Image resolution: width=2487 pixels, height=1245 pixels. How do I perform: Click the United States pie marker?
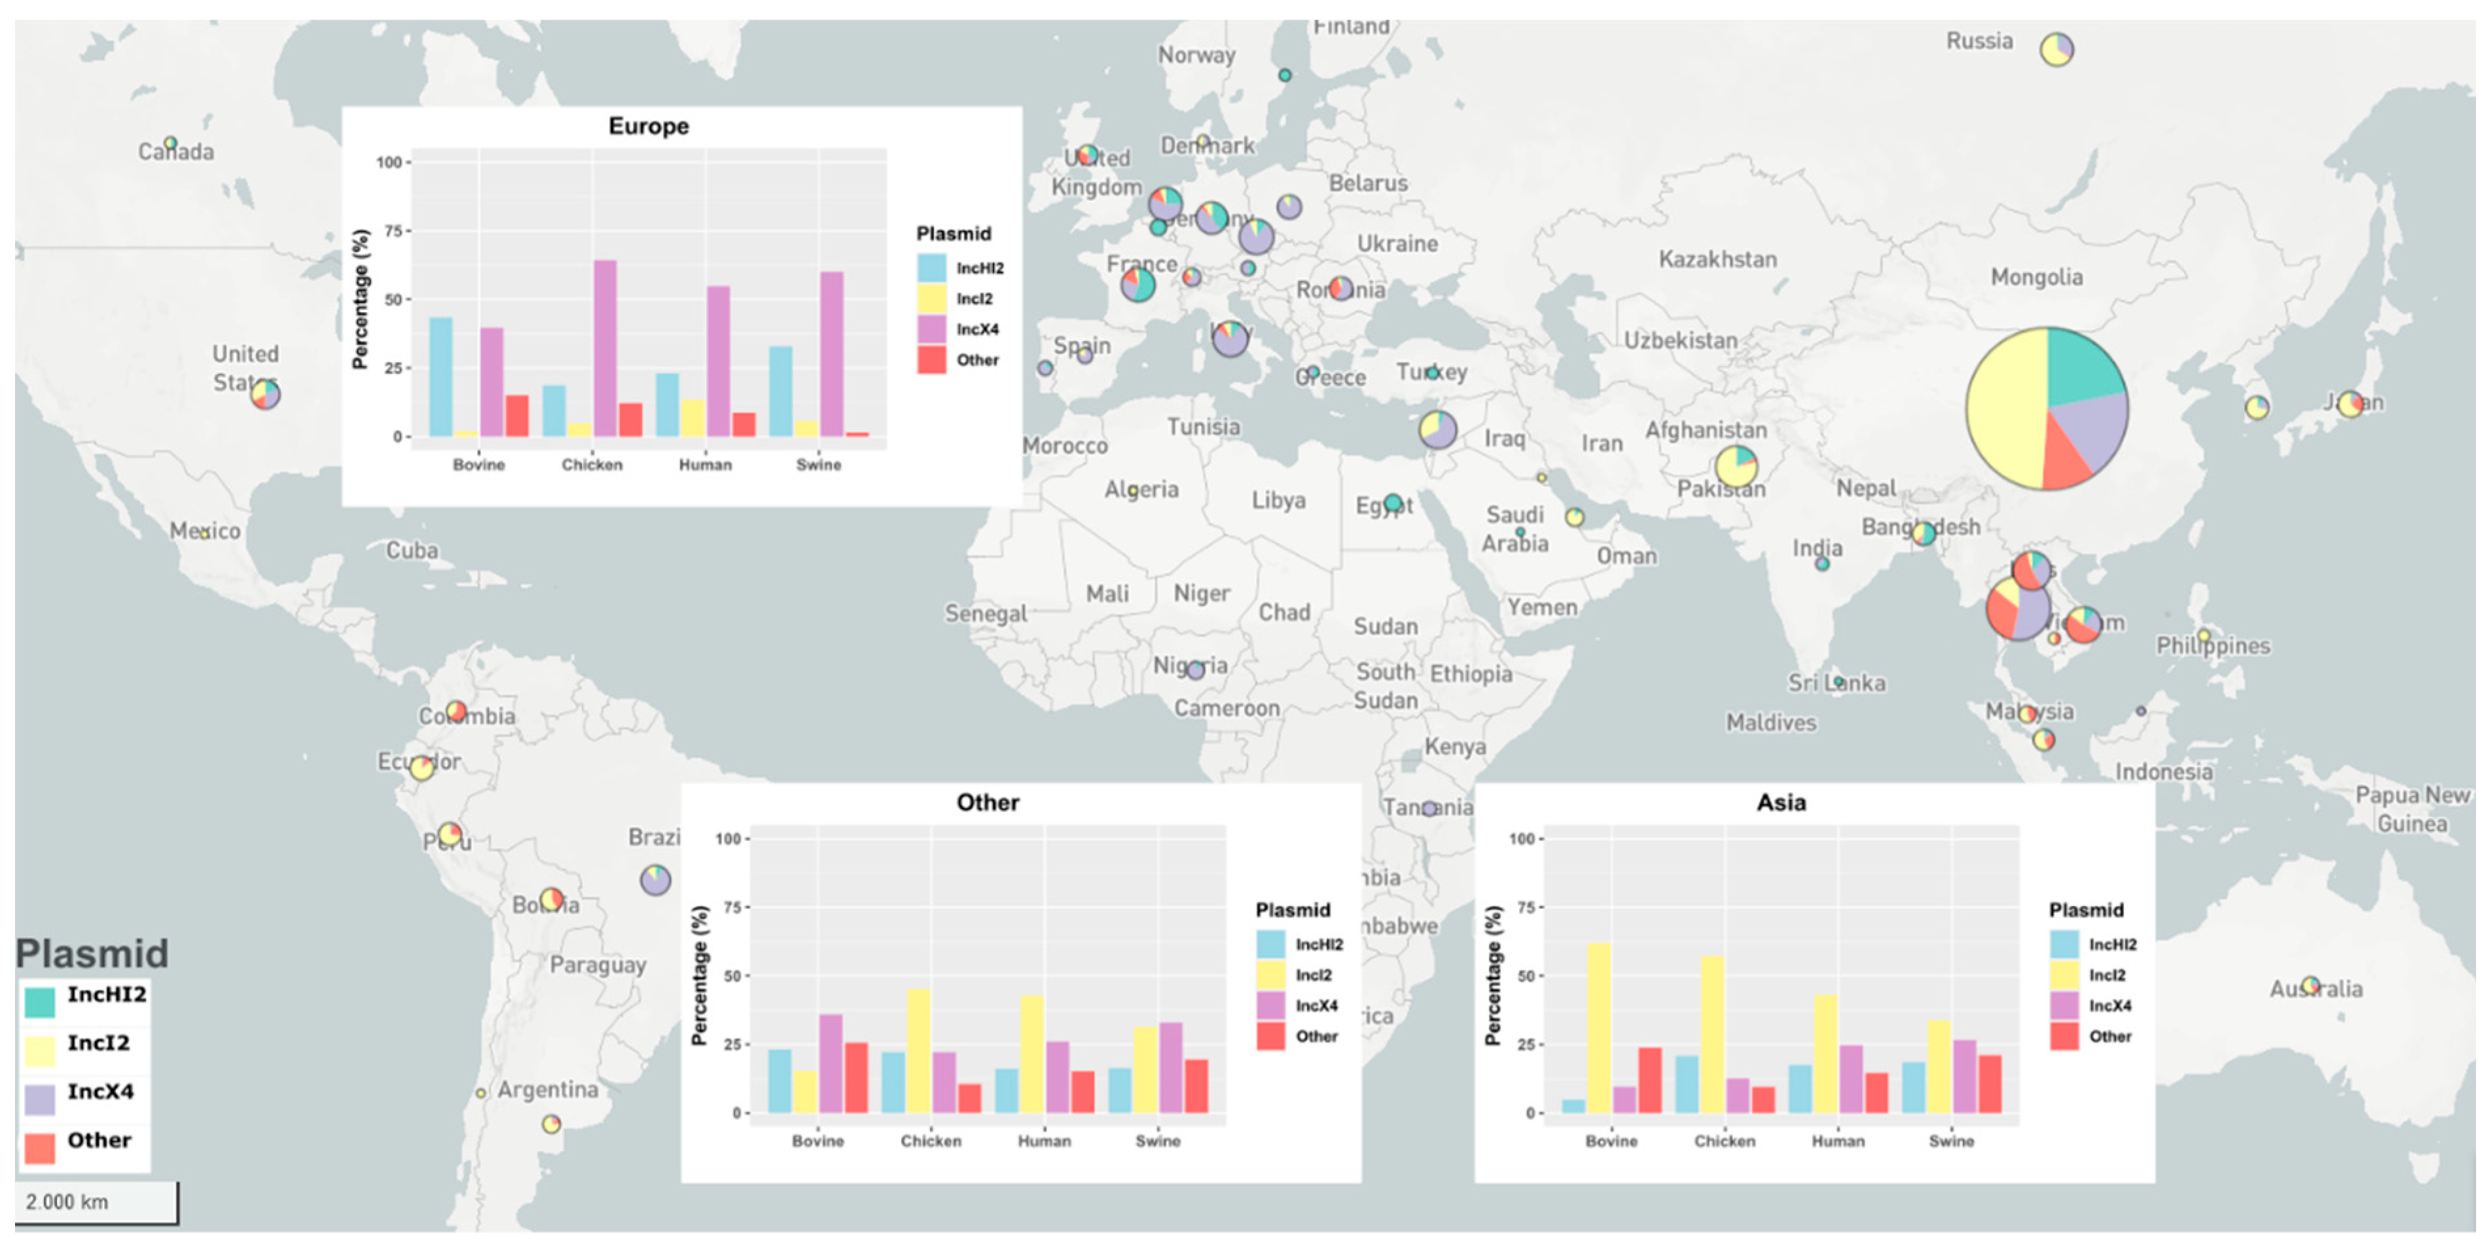[266, 394]
